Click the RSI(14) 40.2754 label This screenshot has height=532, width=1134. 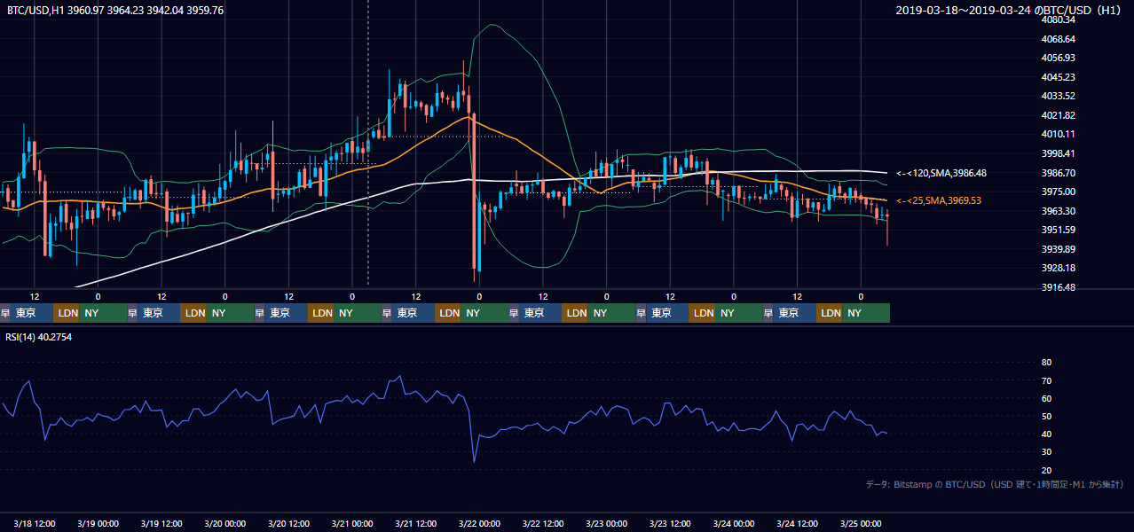[40, 337]
